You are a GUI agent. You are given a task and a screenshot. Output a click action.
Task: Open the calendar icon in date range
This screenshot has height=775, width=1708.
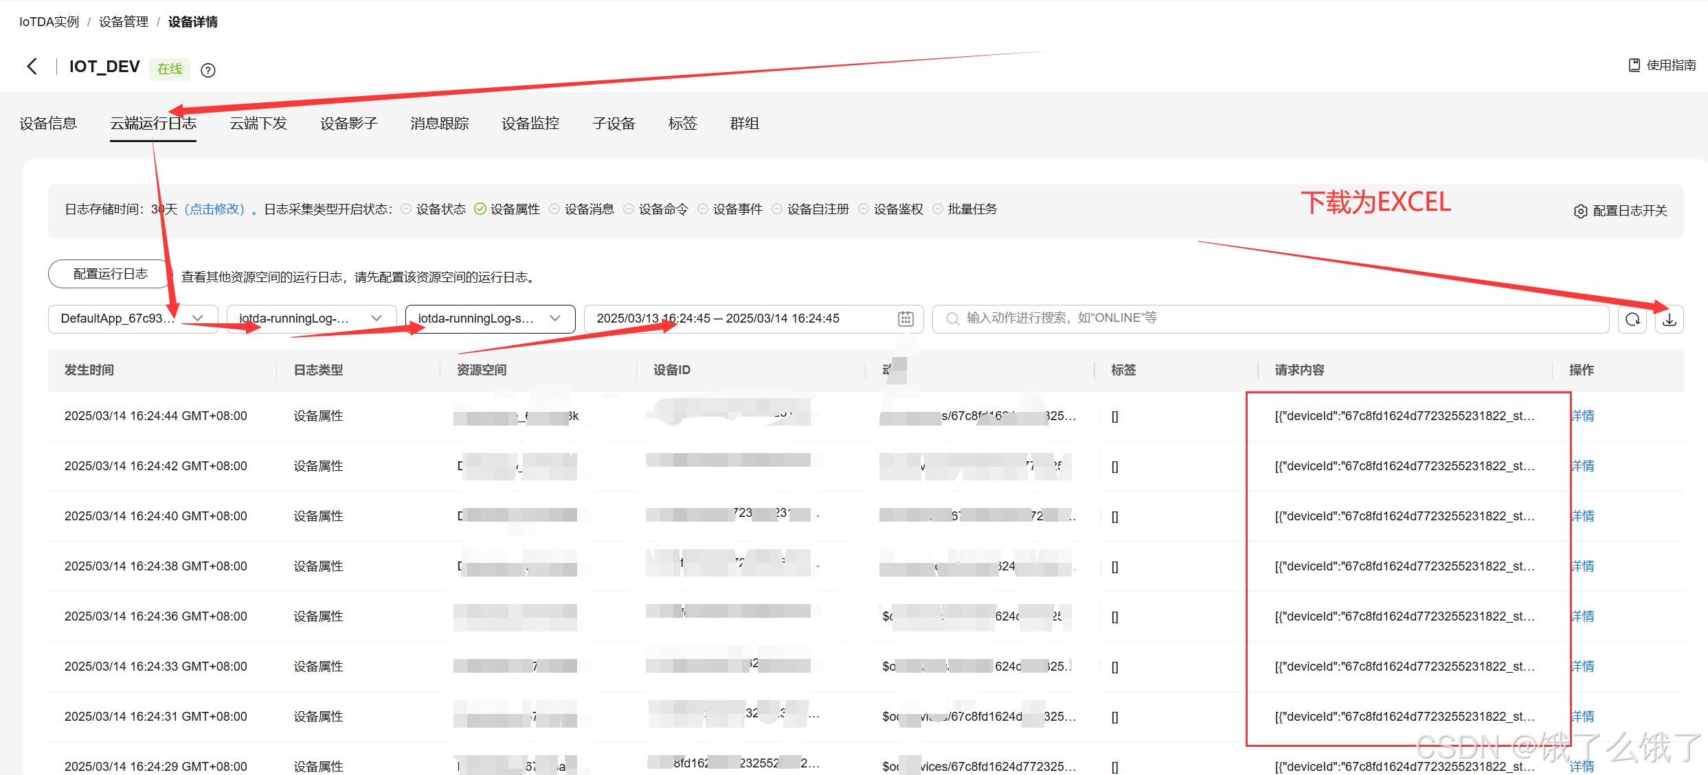coord(906,319)
